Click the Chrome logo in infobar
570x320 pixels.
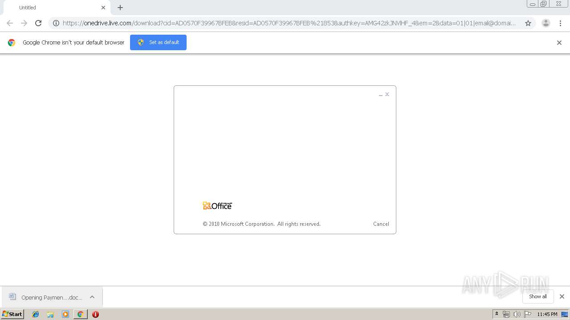pyautogui.click(x=12, y=43)
